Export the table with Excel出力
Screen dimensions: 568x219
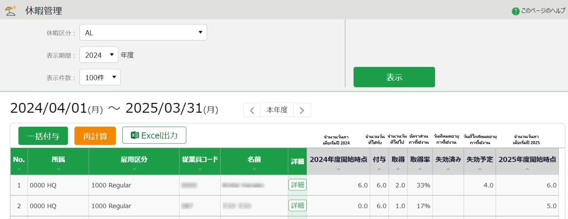tap(154, 135)
